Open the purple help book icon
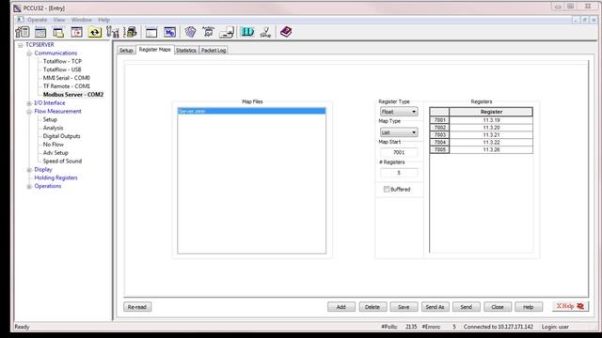This screenshot has height=338, width=602. [x=286, y=32]
